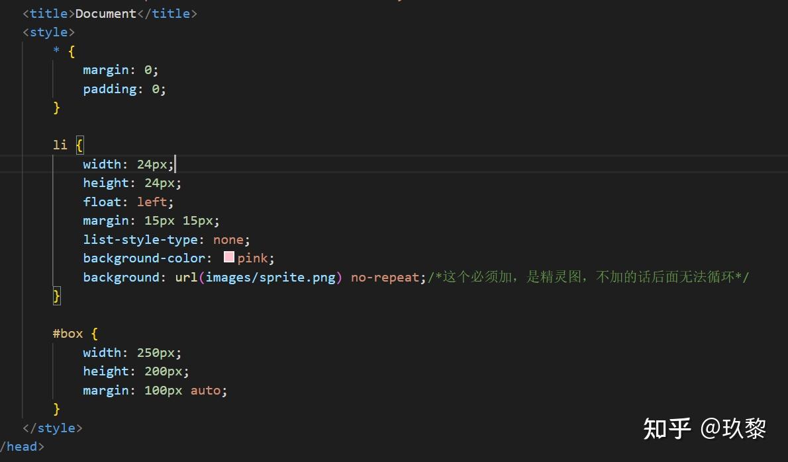Click the padding: 0 declaration
The width and height of the screenshot is (788, 462).
coord(123,89)
